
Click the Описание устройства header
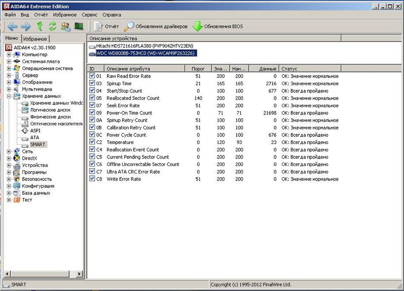(214, 38)
